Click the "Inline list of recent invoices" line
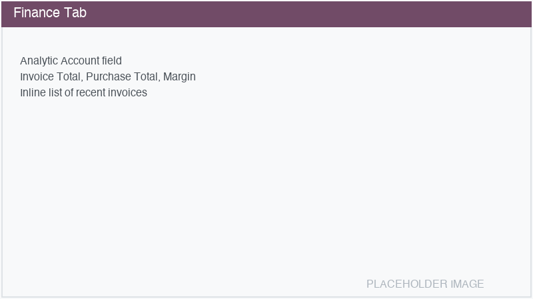This screenshot has height=299, width=533. click(83, 92)
